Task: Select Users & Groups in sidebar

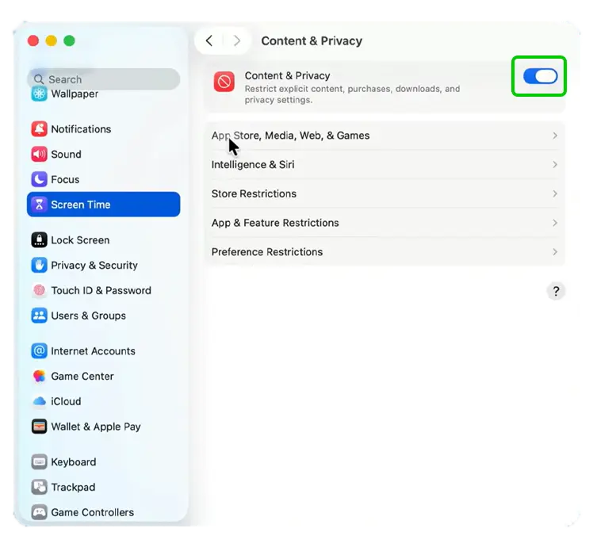Action: 88,316
